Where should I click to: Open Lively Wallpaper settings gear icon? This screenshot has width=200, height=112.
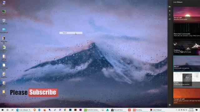(x=170, y=105)
